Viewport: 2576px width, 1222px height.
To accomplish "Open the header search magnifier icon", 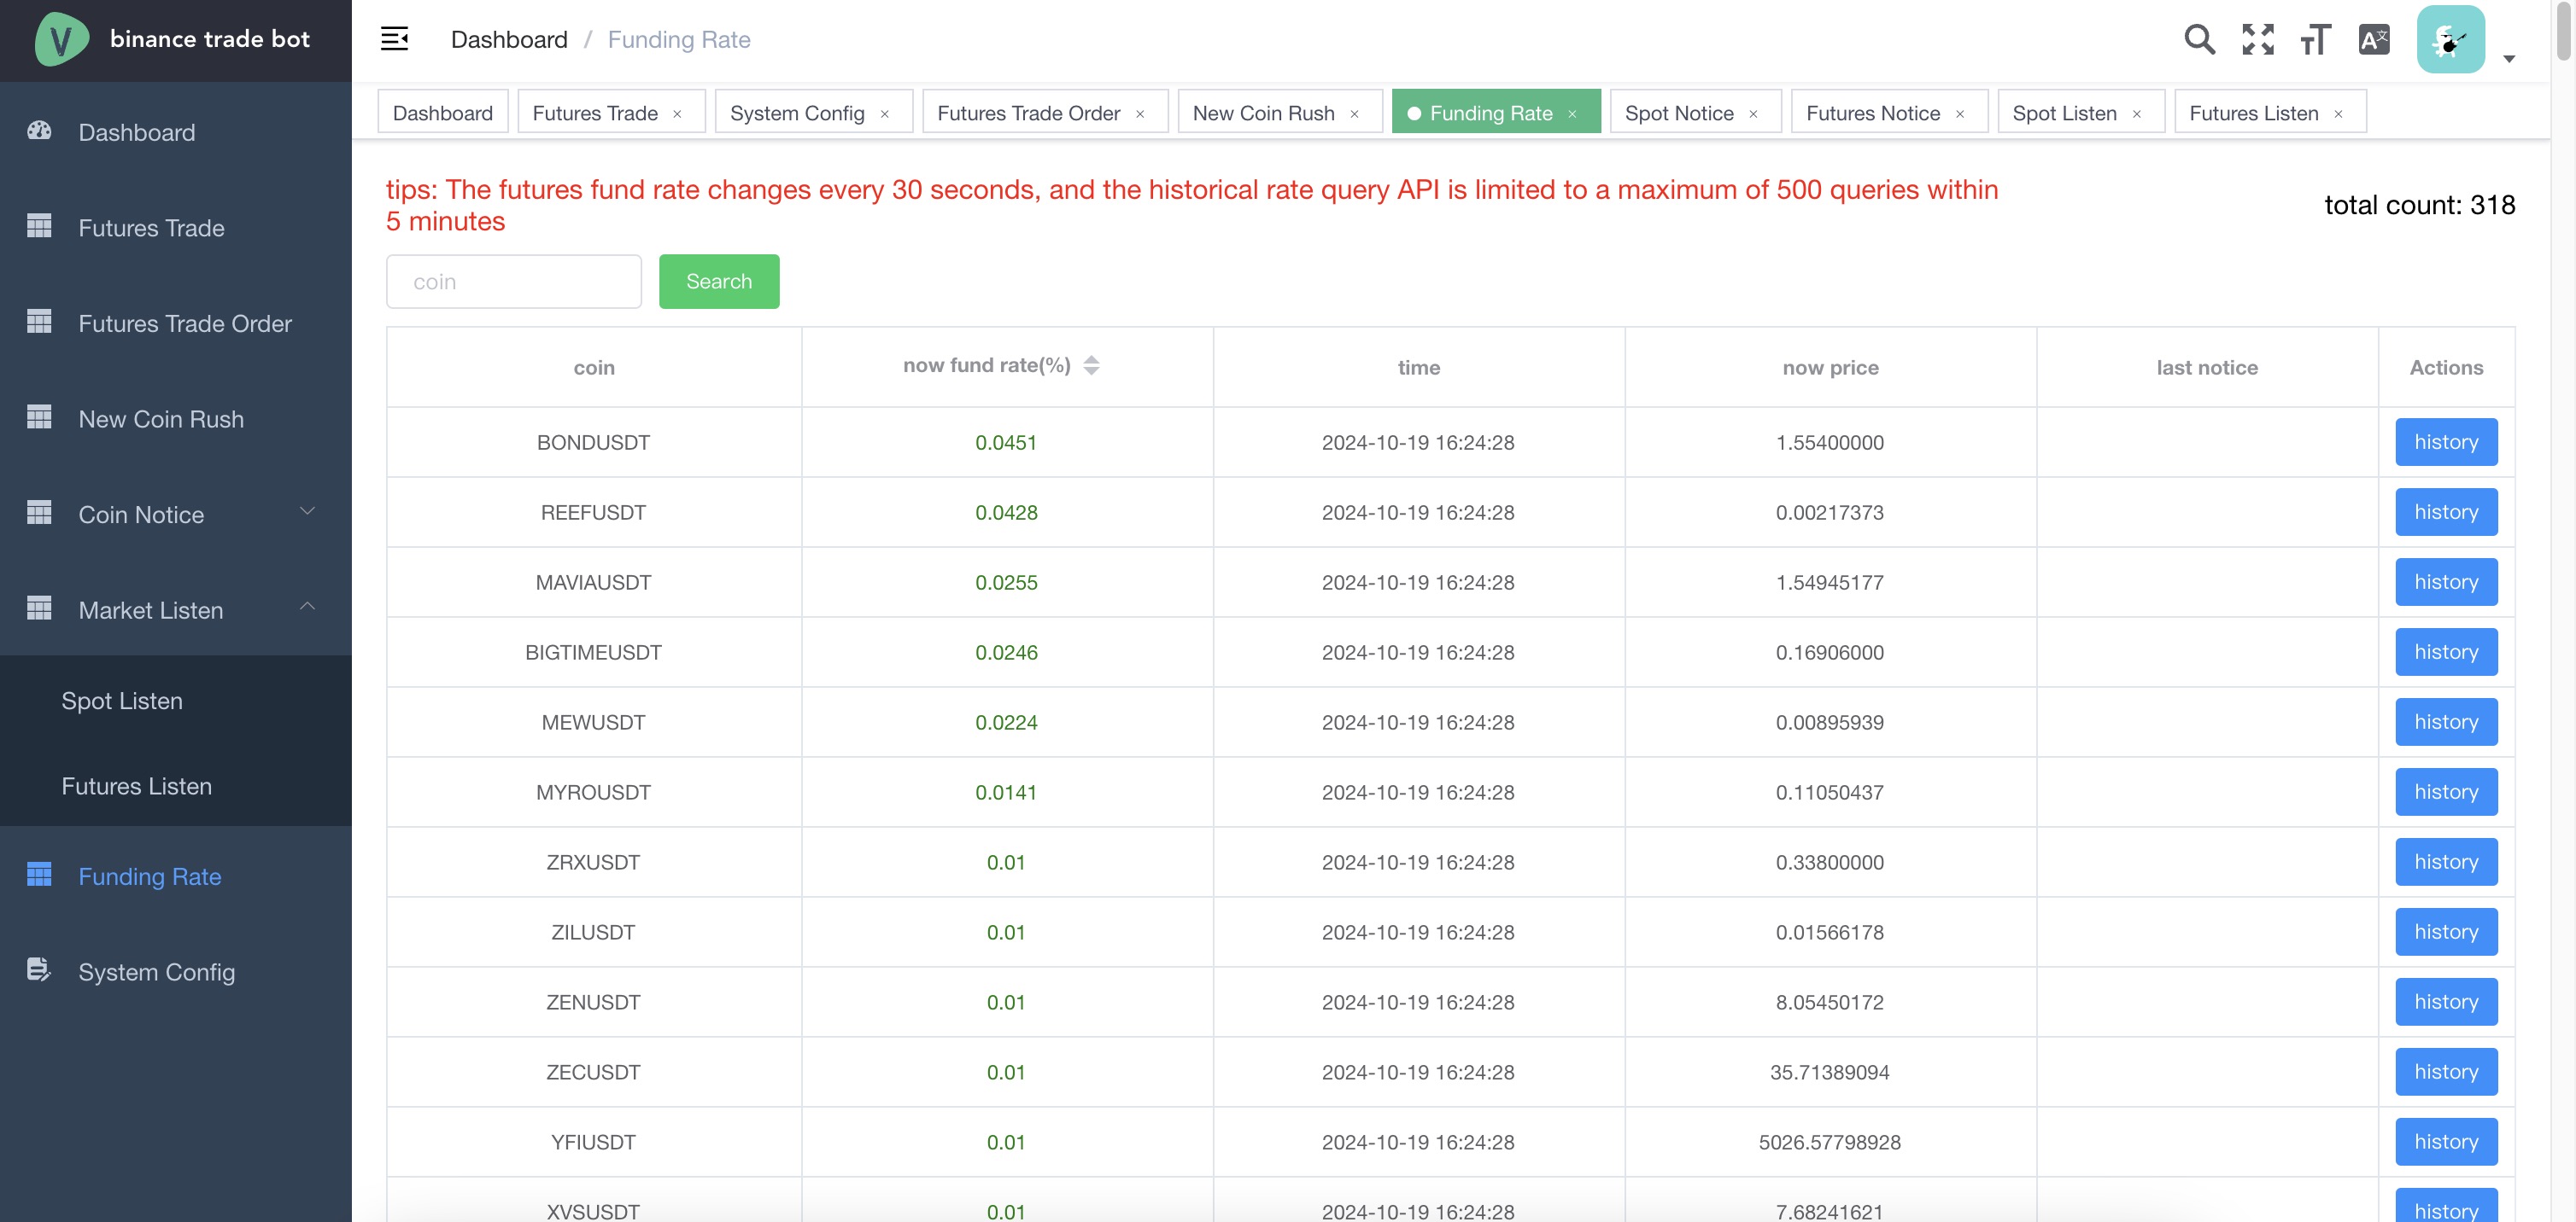I will (x=2199, y=39).
